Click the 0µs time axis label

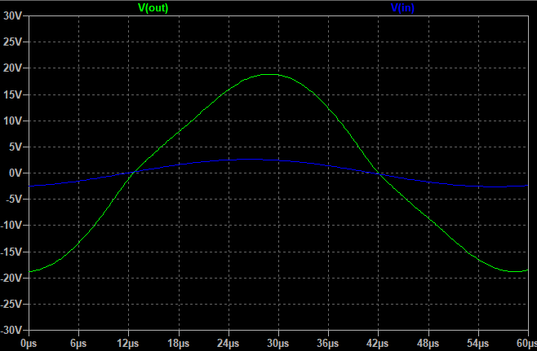point(29,344)
